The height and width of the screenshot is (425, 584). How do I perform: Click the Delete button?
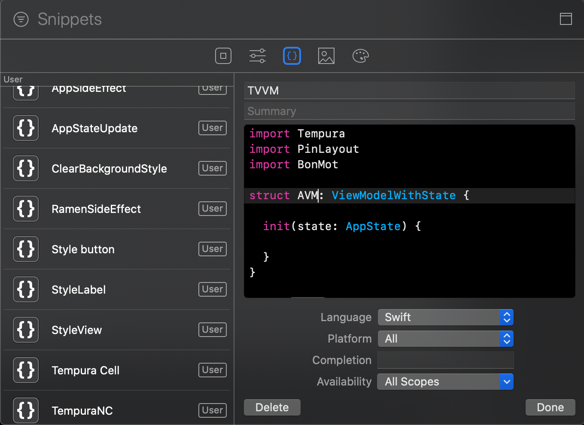coord(272,407)
